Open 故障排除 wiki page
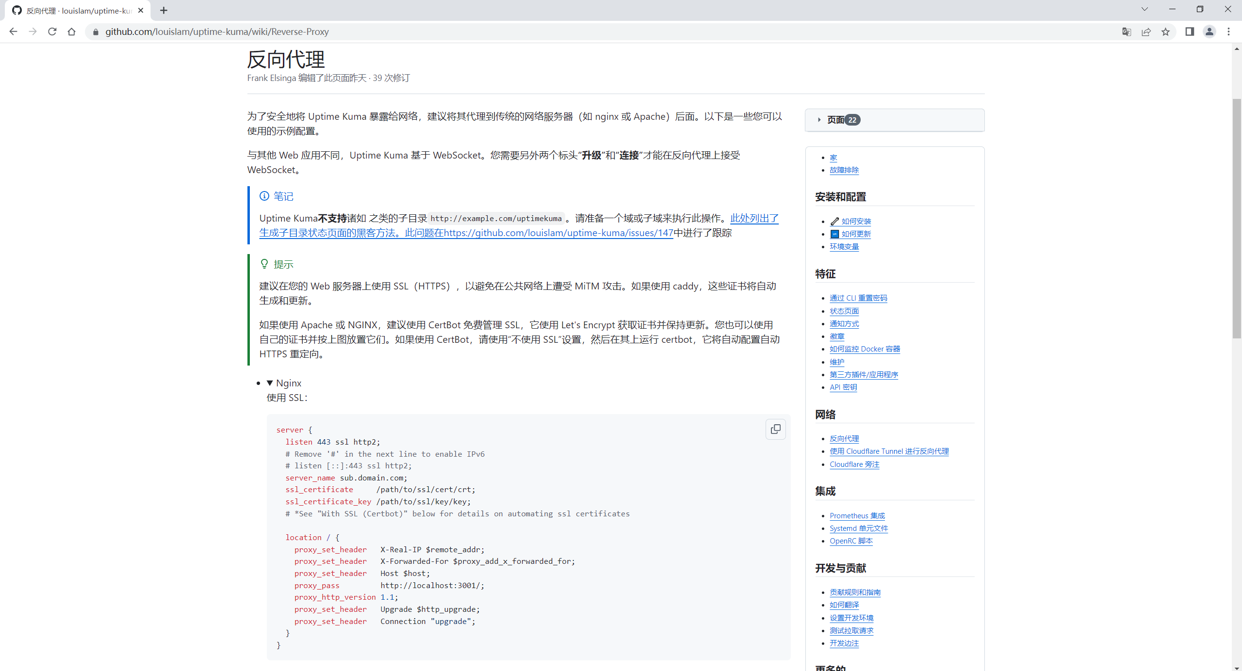The width and height of the screenshot is (1242, 671). point(844,170)
